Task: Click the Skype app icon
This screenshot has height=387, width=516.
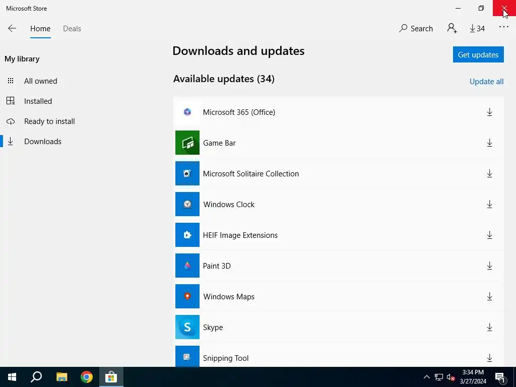Action: coord(187,327)
